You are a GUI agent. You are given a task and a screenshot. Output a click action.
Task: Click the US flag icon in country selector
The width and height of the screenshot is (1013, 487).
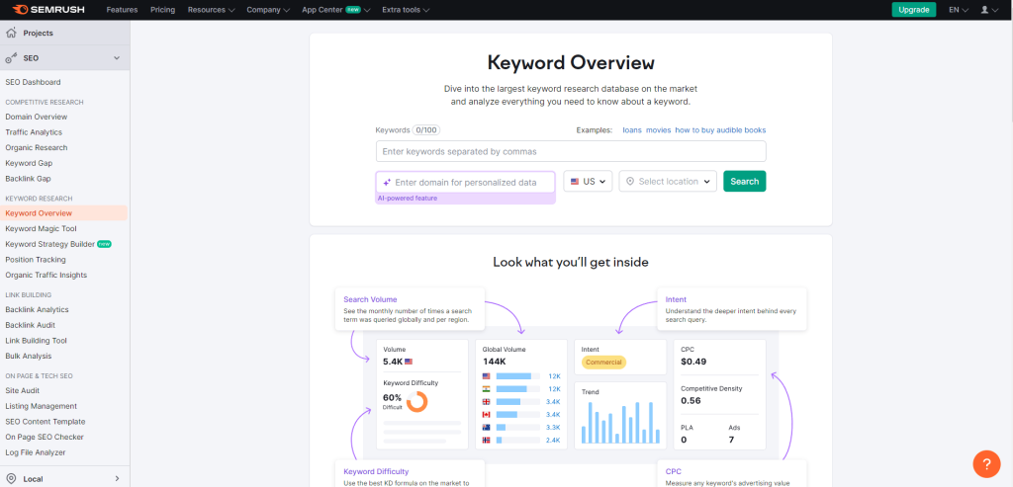(x=575, y=182)
